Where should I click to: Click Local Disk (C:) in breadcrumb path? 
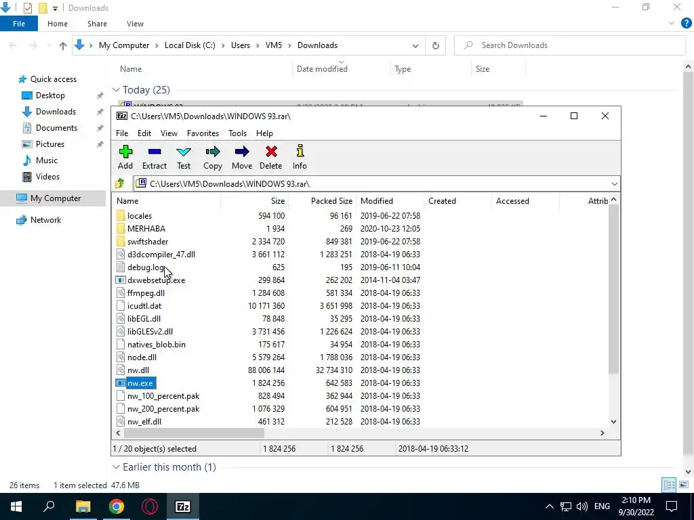(x=190, y=45)
